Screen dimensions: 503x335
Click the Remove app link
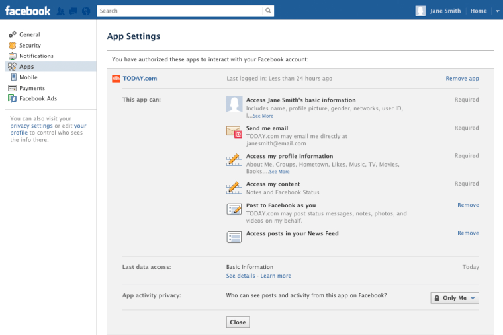pyautogui.click(x=462, y=79)
